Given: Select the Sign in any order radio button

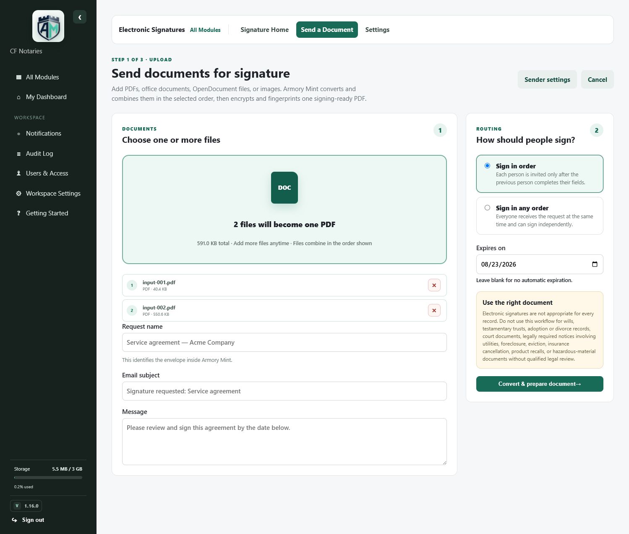Looking at the screenshot, I should (487, 208).
